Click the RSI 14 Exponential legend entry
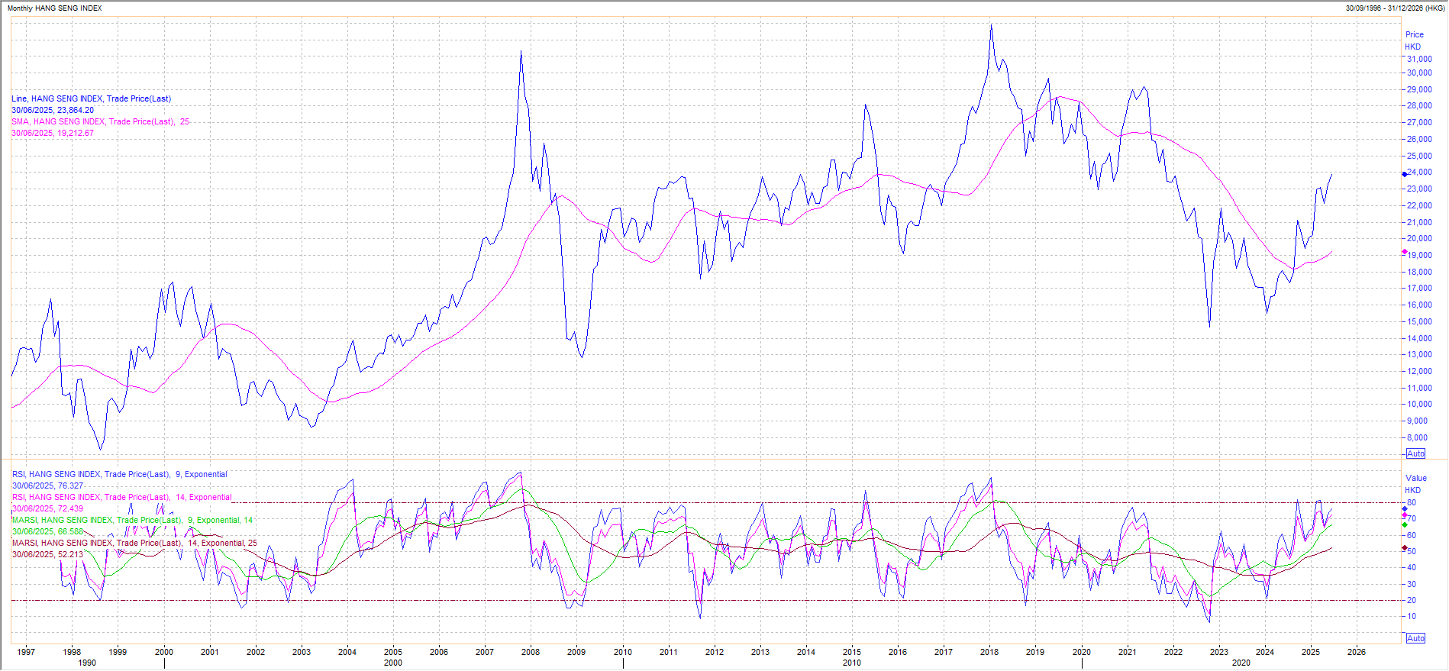This screenshot has height=671, width=1449. tap(122, 497)
